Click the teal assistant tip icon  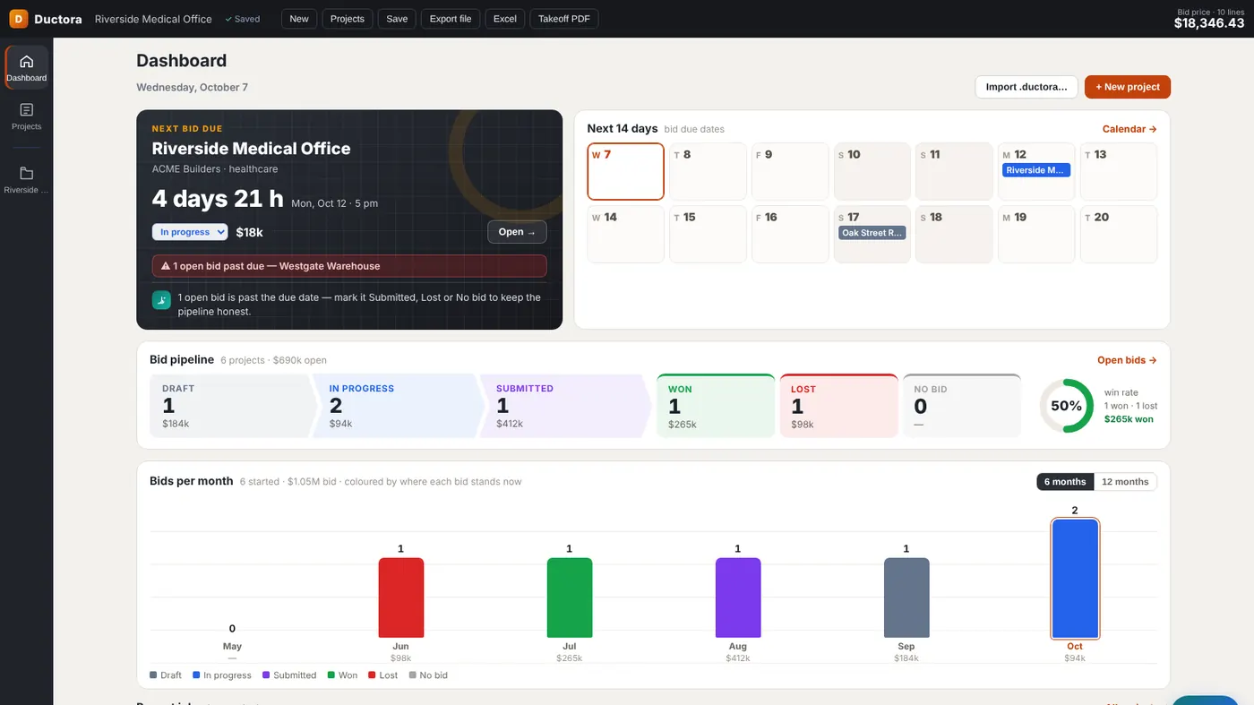161,300
